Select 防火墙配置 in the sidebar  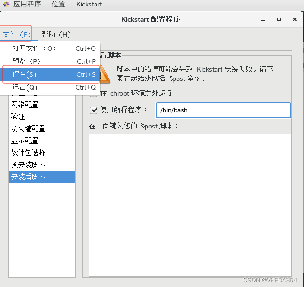point(42,128)
